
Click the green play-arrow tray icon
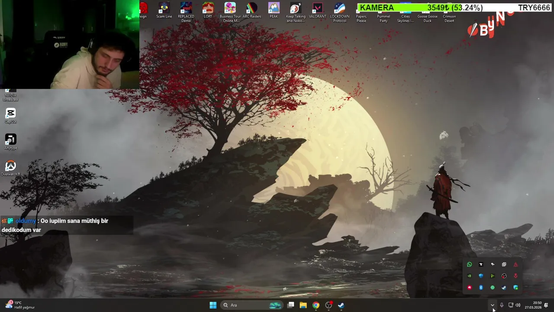(x=493, y=276)
